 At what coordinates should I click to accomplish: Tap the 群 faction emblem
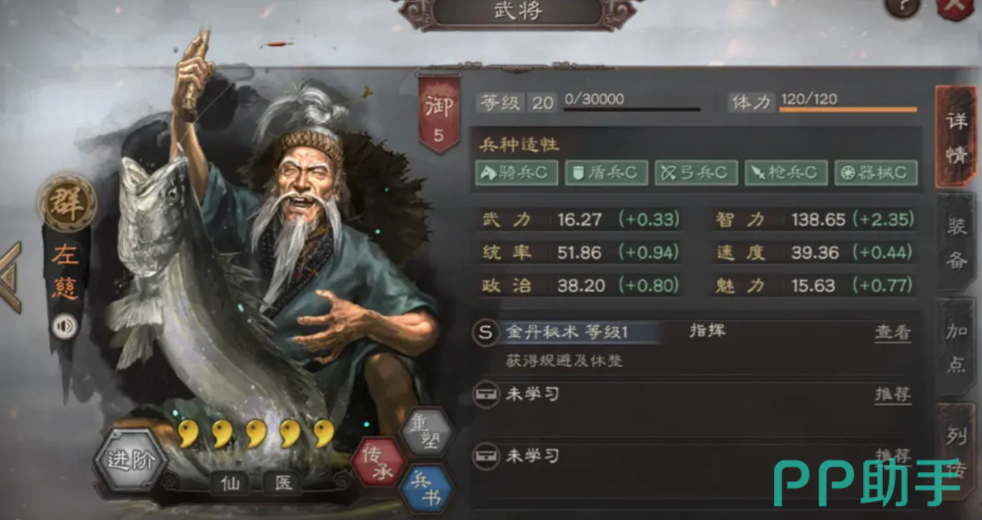point(67,202)
